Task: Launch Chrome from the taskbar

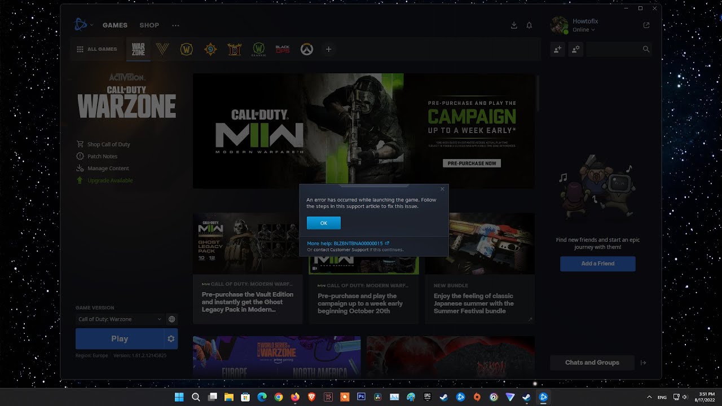Action: 279,397
